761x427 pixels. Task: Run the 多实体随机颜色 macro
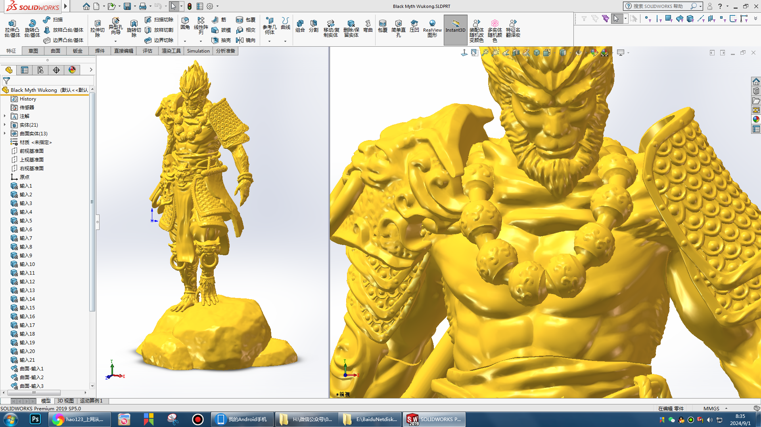[x=495, y=31]
